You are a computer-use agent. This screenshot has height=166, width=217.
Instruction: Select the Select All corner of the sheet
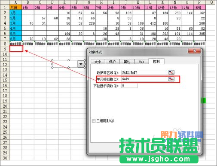(5, 2)
